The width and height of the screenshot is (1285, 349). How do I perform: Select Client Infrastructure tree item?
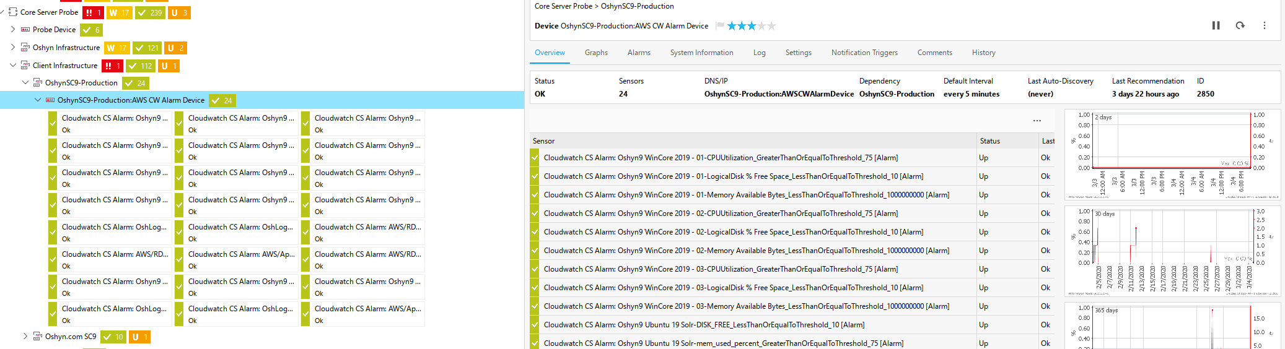65,66
